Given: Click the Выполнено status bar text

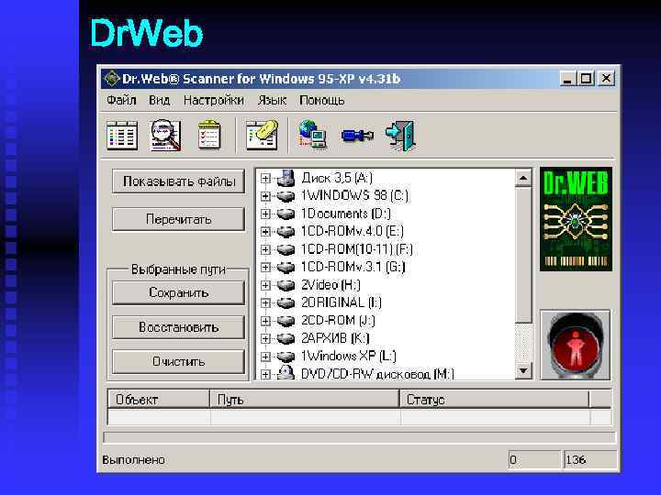Looking at the screenshot, I should pyautogui.click(x=134, y=459).
